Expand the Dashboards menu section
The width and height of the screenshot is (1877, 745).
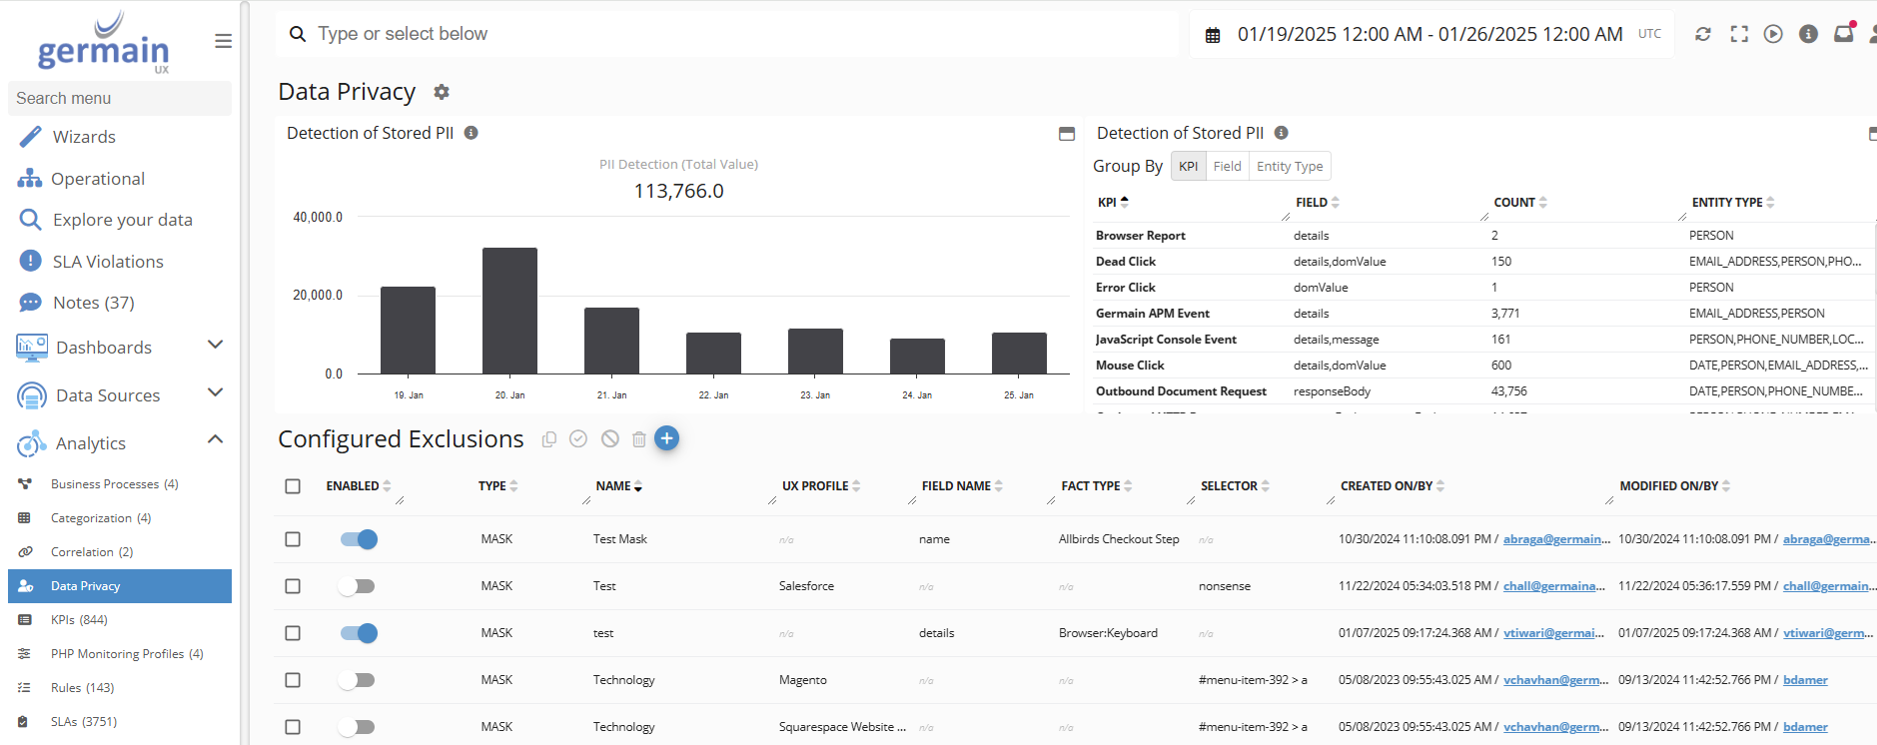[215, 346]
